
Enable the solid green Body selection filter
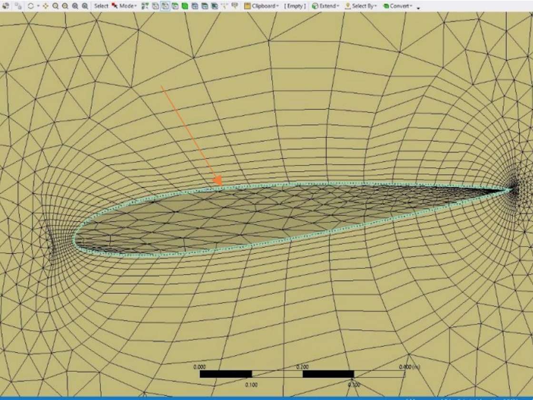(x=185, y=6)
